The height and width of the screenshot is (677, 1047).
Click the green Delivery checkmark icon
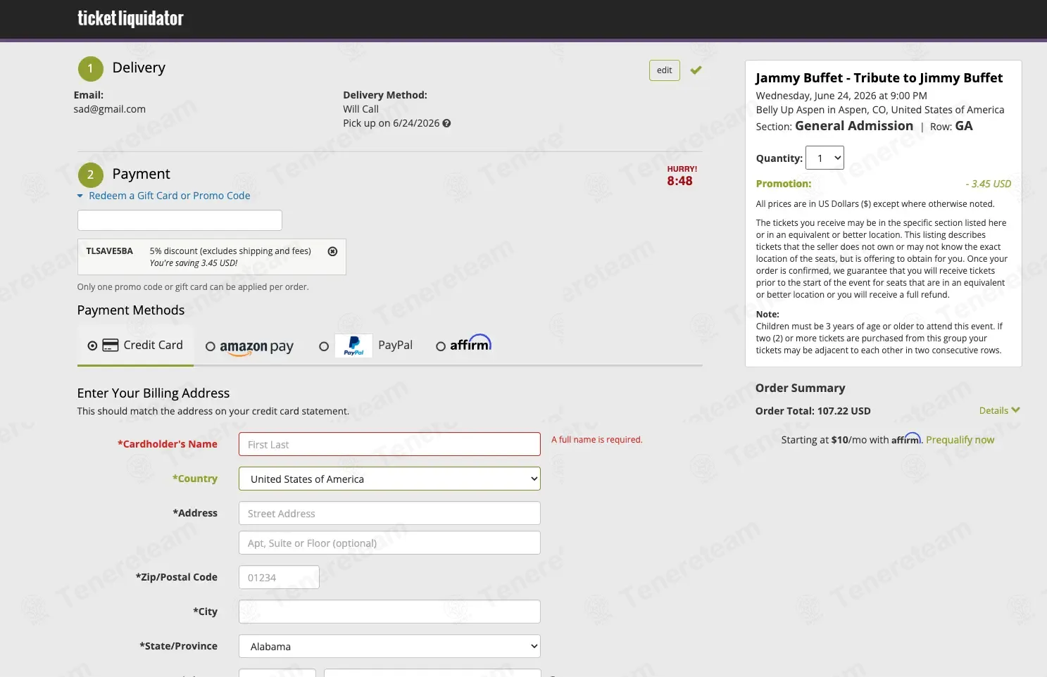click(696, 70)
